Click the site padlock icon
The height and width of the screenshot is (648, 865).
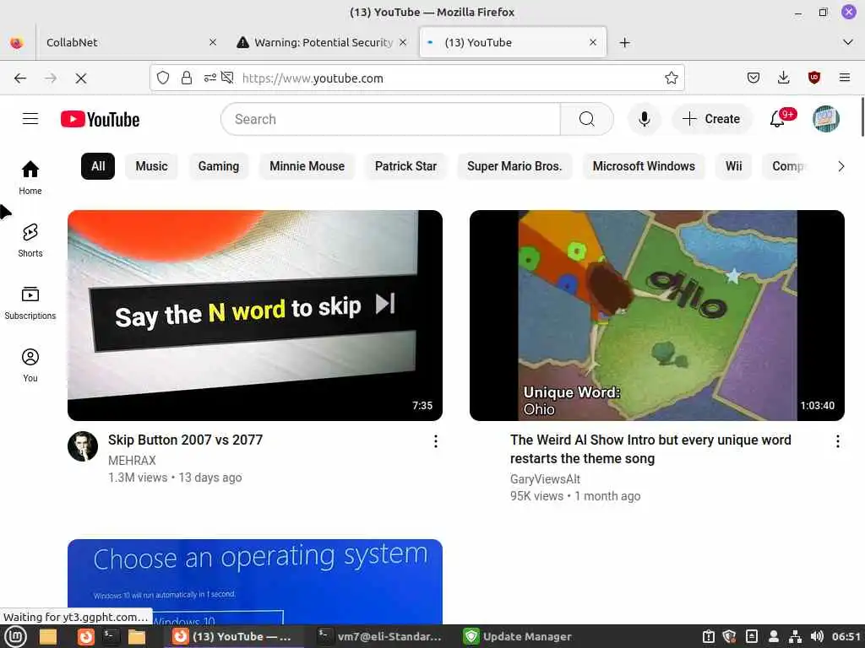[x=187, y=78]
